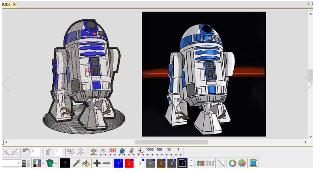Click the tab bar left scroll arrow
319x172 pixels.
pyautogui.click(x=308, y=4)
